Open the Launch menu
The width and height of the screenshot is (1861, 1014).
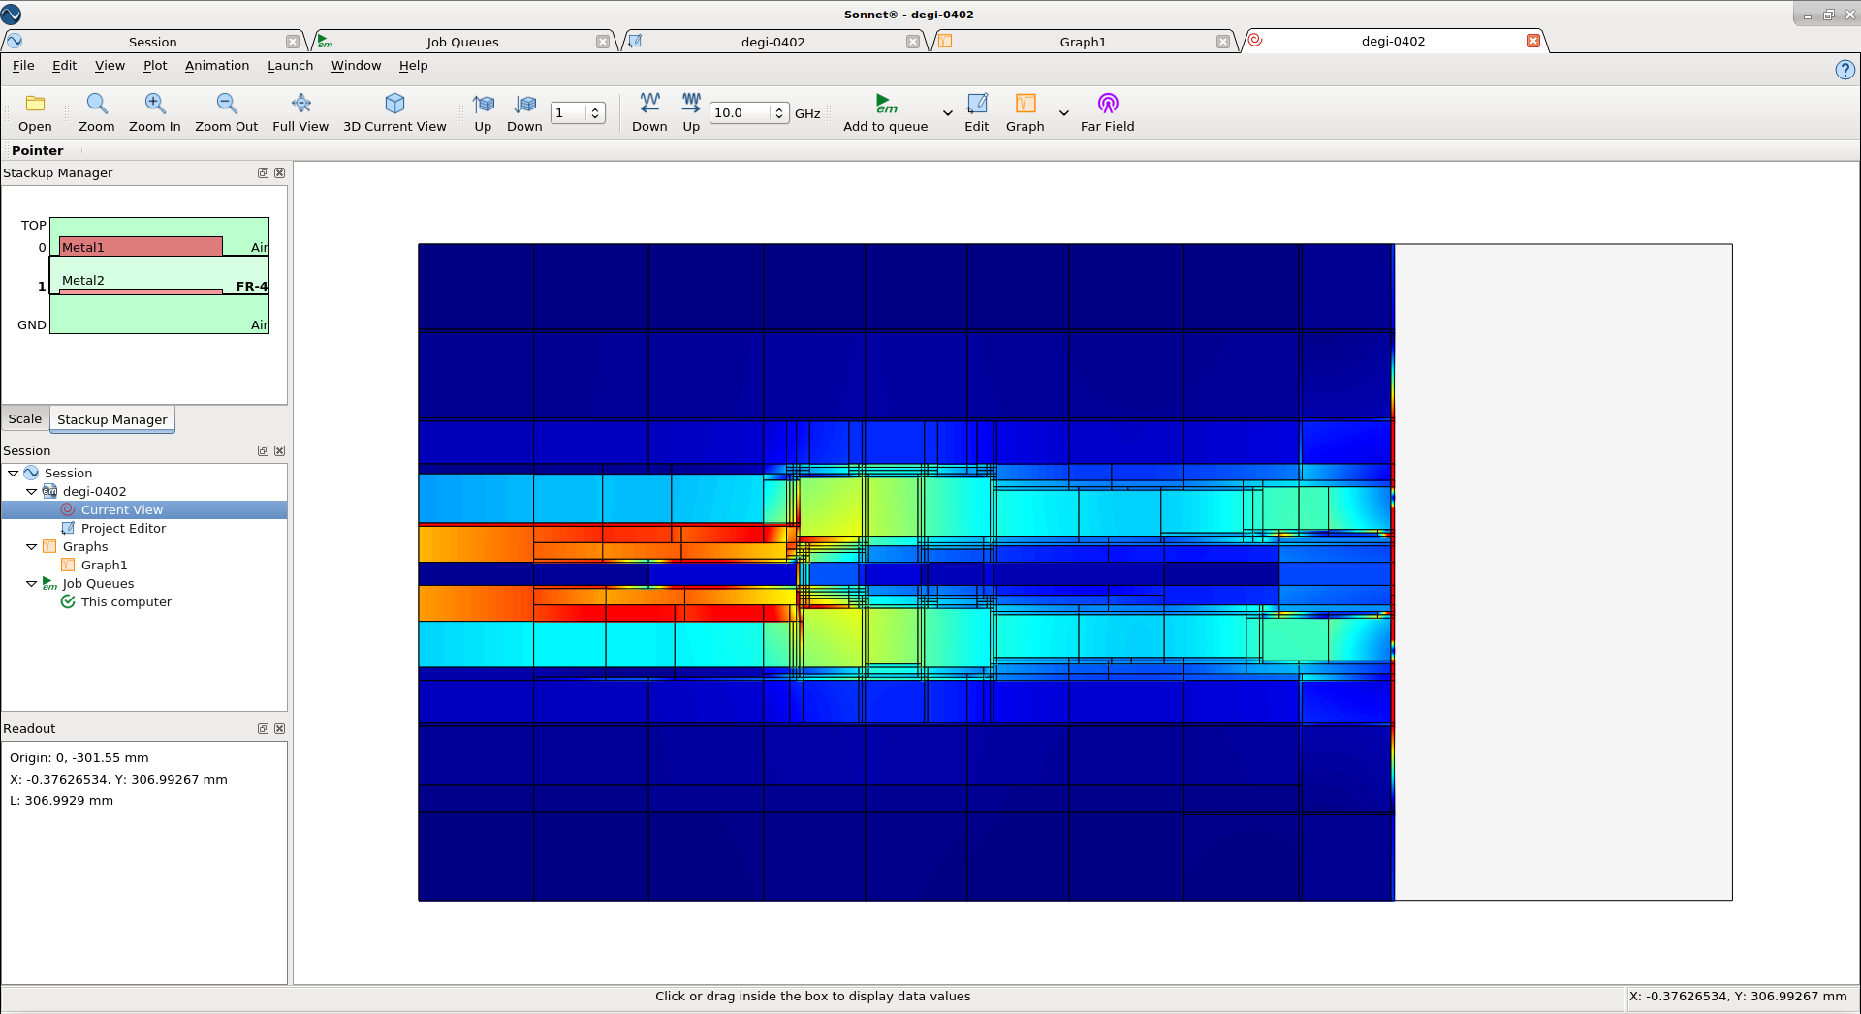point(290,65)
